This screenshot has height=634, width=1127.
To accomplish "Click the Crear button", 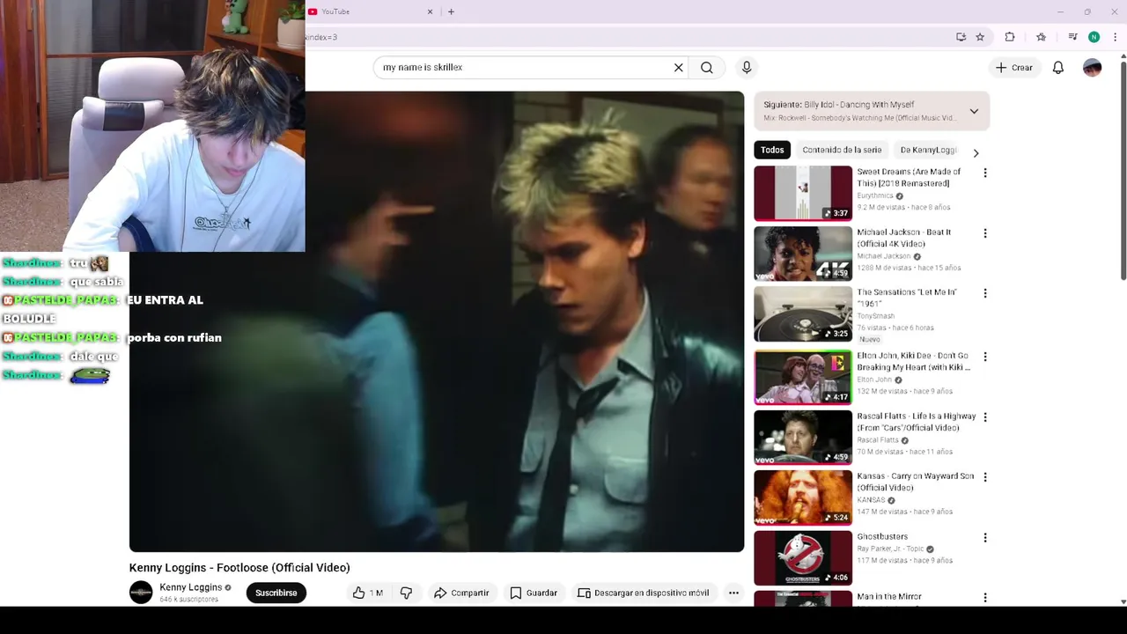I will tap(1014, 68).
